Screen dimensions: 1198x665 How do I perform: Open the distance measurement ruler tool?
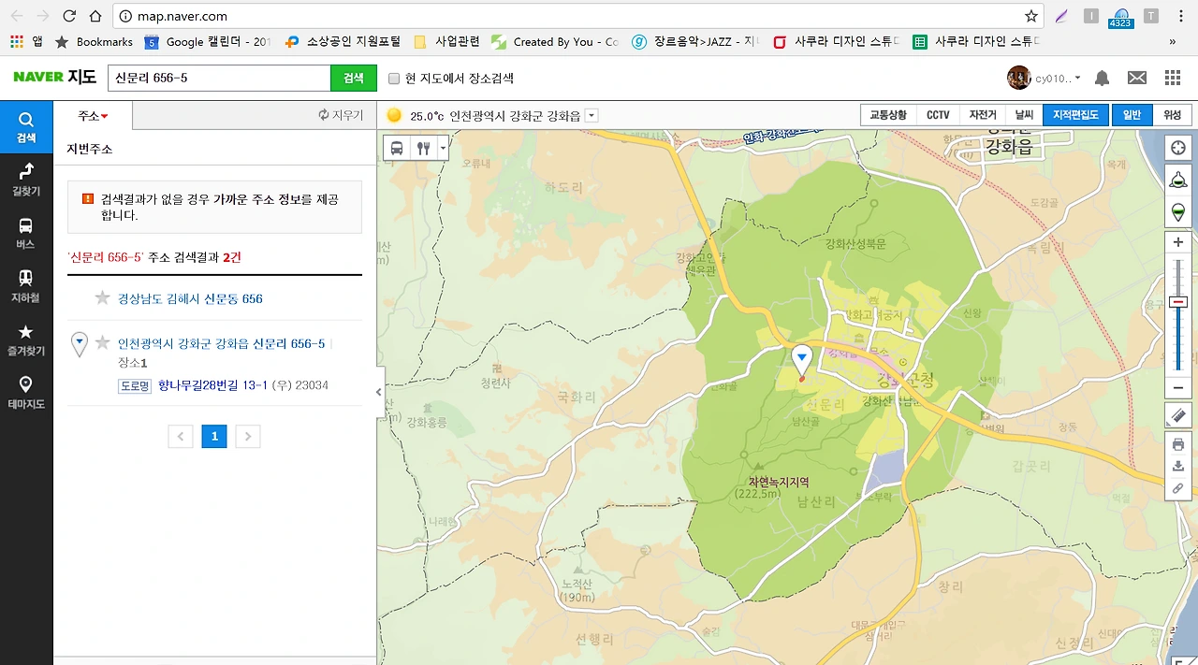click(1177, 415)
